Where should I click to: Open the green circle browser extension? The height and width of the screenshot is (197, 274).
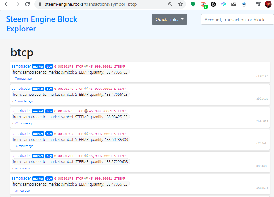pos(193,4)
